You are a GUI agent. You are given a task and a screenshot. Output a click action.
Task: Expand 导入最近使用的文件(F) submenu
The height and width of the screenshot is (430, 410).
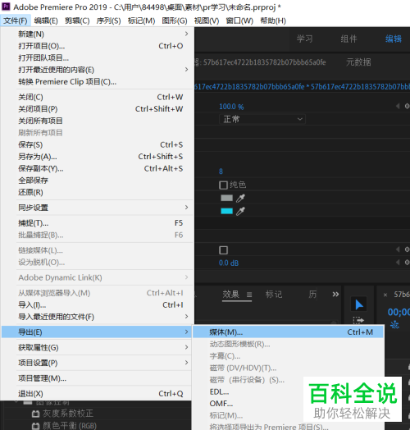(97, 317)
